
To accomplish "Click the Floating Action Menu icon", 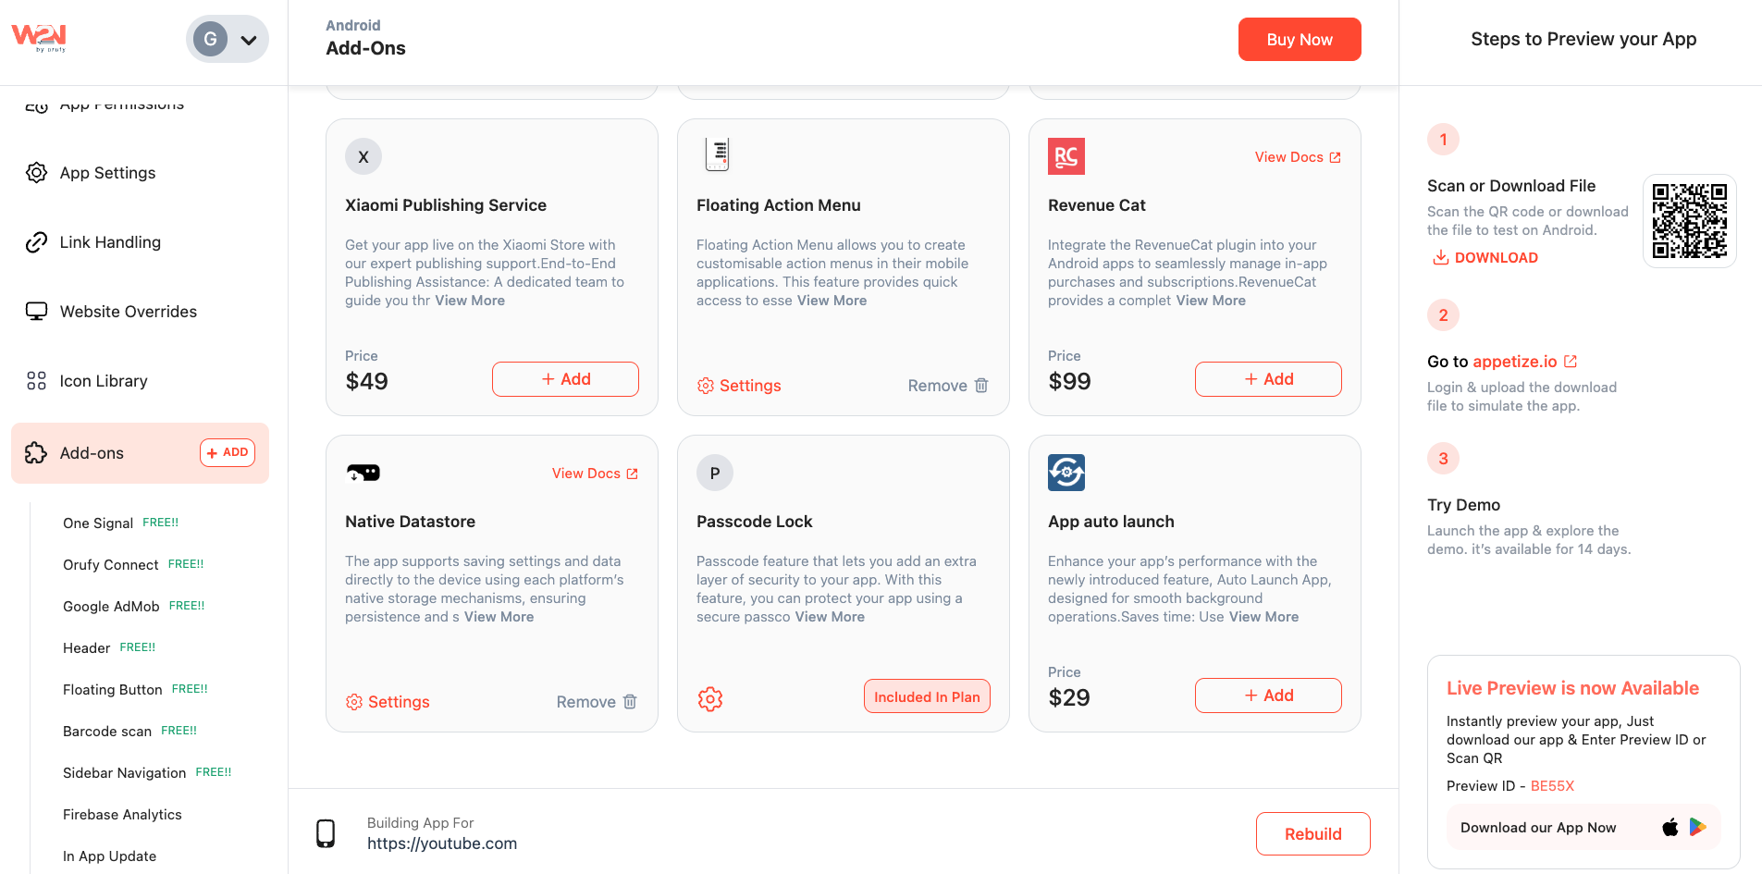I will [717, 154].
